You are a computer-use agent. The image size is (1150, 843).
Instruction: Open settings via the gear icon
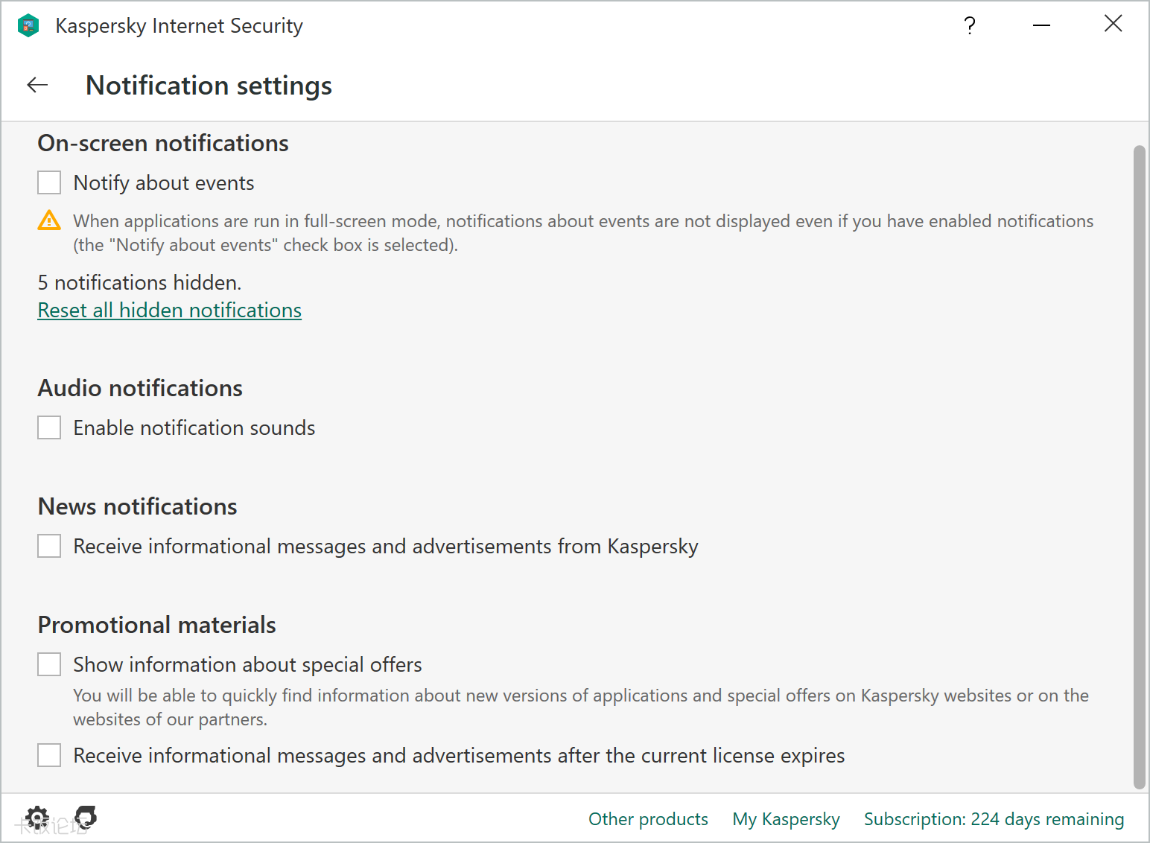[37, 818]
